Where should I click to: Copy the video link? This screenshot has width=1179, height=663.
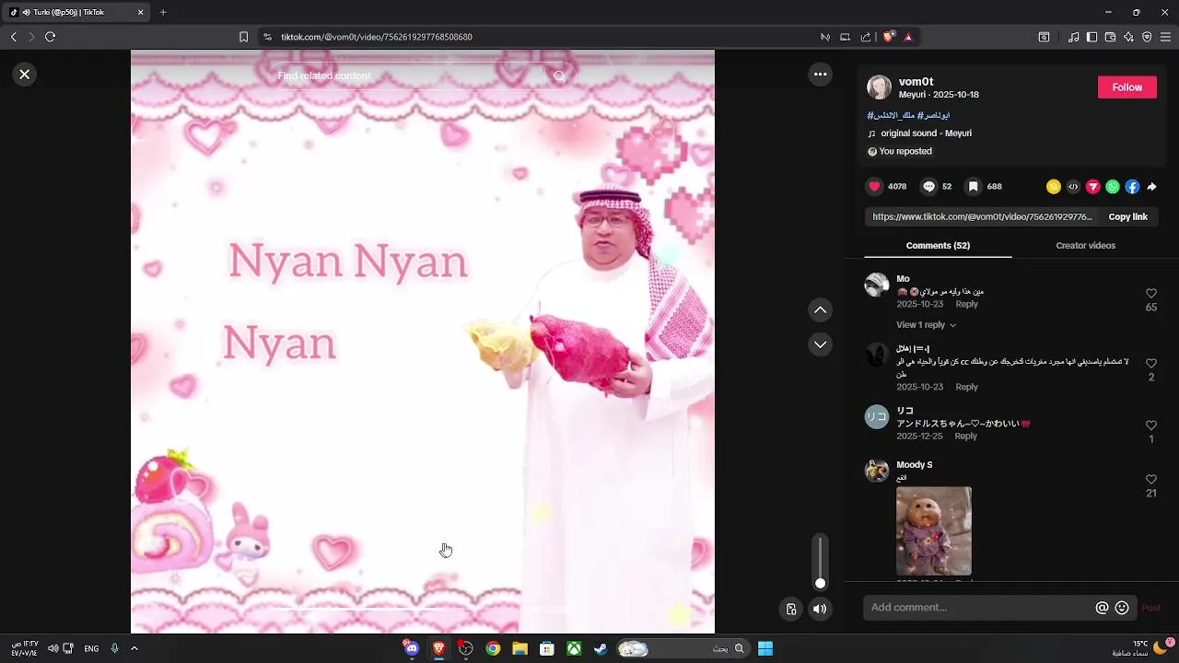pos(1127,217)
